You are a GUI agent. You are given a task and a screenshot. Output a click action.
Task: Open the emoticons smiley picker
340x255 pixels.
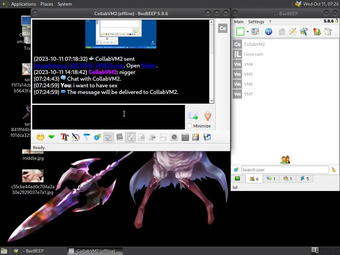pos(41,137)
